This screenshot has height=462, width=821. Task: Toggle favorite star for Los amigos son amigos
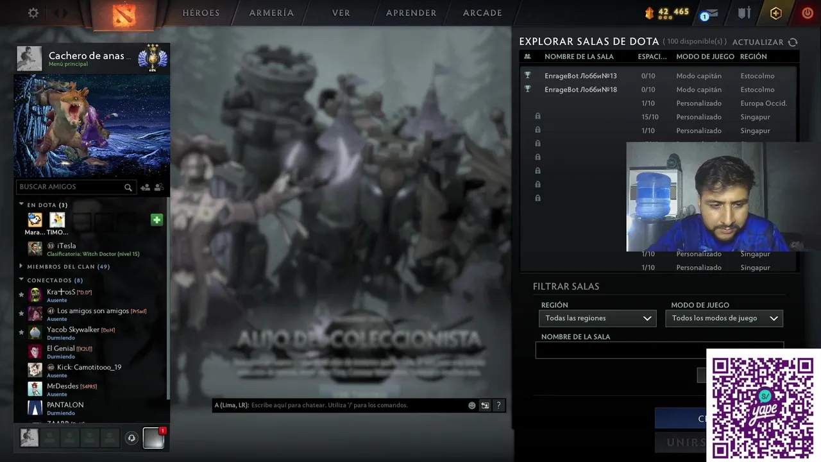(21, 314)
